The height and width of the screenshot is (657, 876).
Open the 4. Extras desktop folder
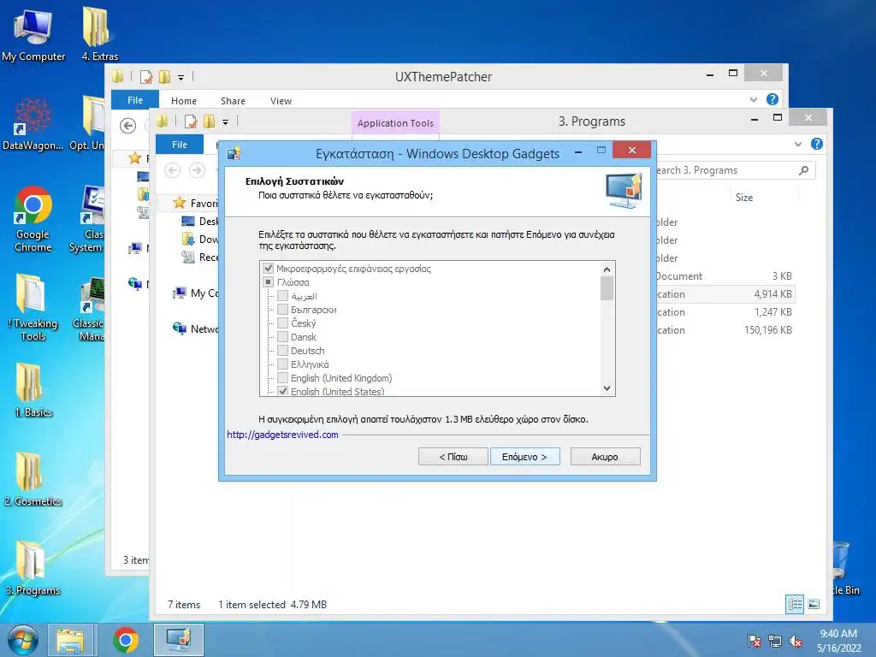(x=99, y=33)
